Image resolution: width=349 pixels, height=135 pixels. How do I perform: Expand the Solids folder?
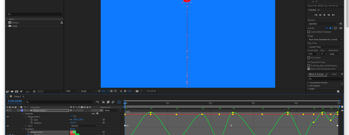(6, 26)
